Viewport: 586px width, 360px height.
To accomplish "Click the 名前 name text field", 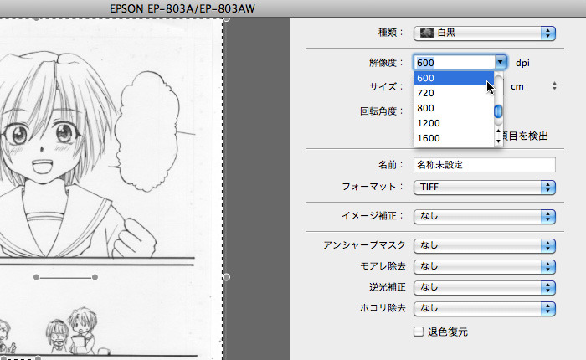I will [x=485, y=164].
